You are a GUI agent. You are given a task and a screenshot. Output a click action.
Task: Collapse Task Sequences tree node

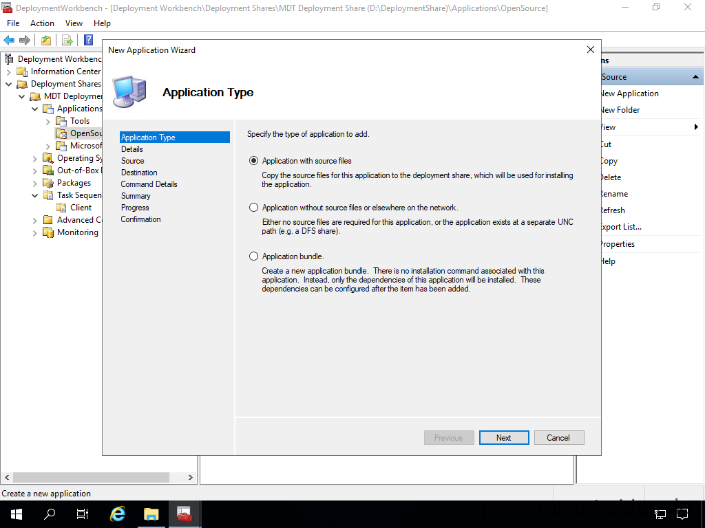34,195
